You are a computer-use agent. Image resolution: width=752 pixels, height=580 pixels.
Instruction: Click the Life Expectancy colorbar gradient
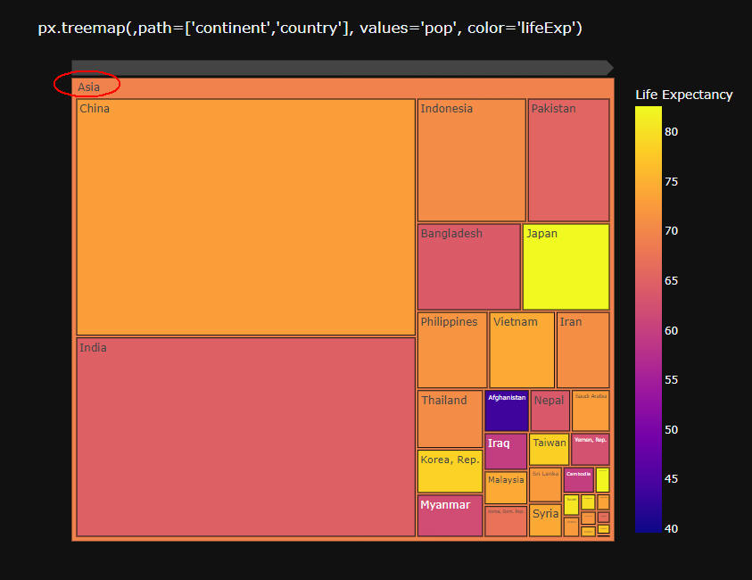(x=649, y=319)
